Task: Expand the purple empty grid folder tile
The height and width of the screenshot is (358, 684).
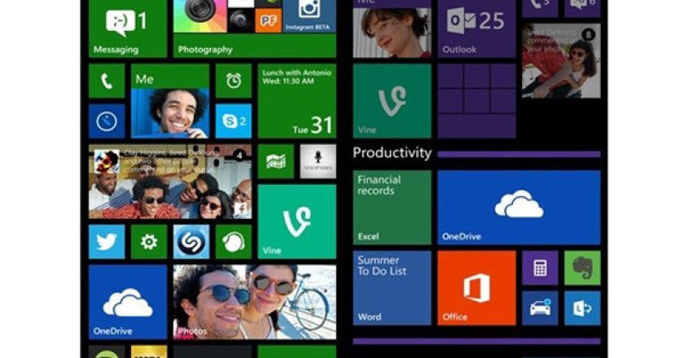Action: coord(476,101)
